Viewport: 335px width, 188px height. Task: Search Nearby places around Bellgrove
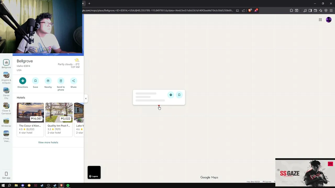(x=48, y=81)
